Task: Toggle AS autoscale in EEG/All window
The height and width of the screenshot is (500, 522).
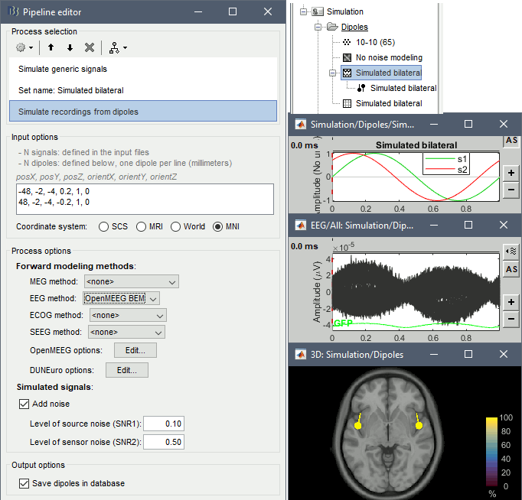Action: coord(511,269)
